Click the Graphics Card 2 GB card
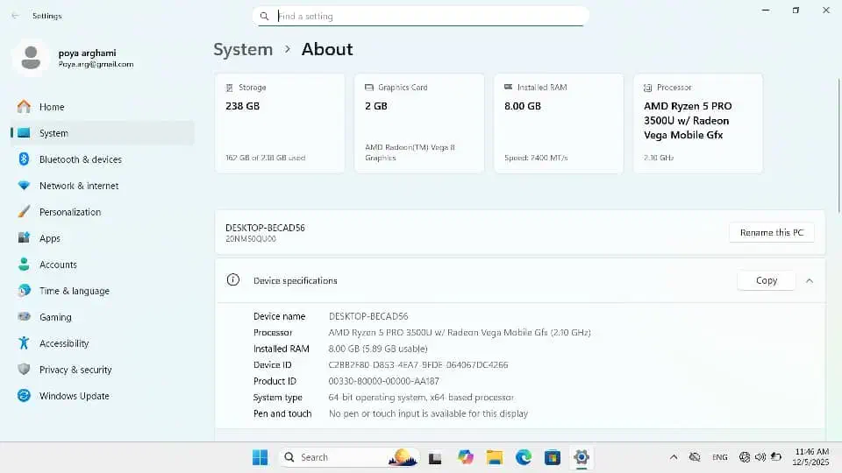The image size is (842, 473). 419,124
